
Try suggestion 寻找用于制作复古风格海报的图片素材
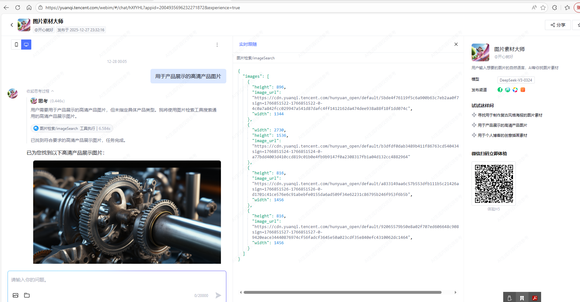pos(510,115)
